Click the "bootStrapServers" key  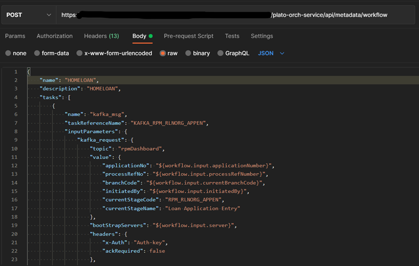tap(118, 225)
